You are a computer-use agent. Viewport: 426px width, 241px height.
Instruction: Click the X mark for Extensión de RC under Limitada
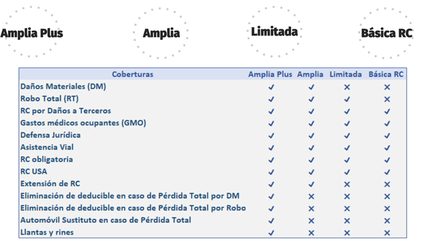coord(347,185)
